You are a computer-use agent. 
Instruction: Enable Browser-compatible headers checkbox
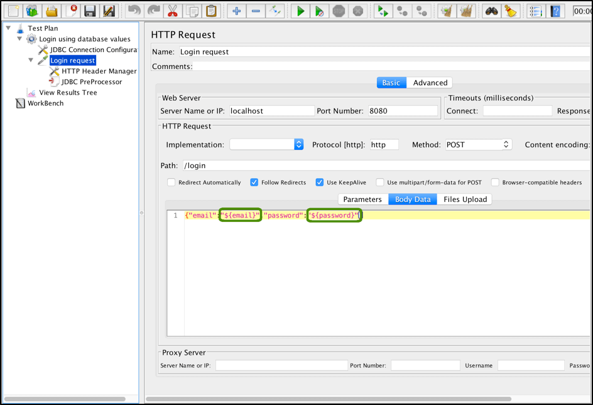[495, 182]
